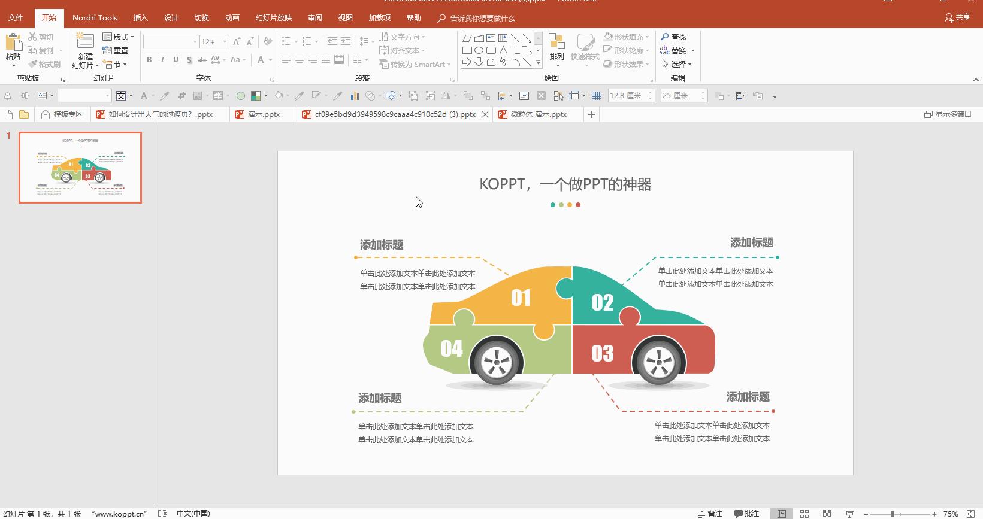Image resolution: width=983 pixels, height=519 pixels.
Task: Toggle the gridlines display in quick toolbar
Action: tap(597, 96)
